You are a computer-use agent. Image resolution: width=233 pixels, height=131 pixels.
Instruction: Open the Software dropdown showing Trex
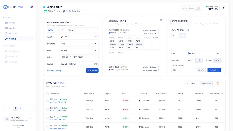point(79,44)
